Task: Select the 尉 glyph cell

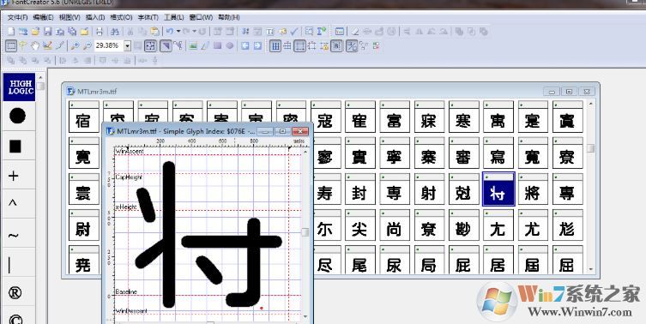Action: coord(84,225)
